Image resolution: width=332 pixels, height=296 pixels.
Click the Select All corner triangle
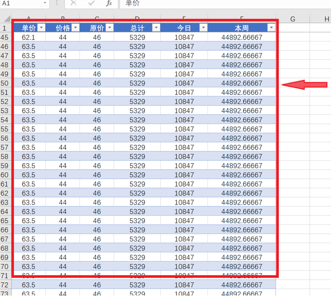pyautogui.click(x=7, y=18)
